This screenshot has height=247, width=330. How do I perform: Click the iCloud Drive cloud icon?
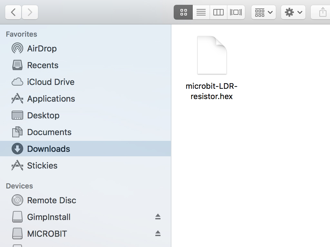click(x=17, y=82)
